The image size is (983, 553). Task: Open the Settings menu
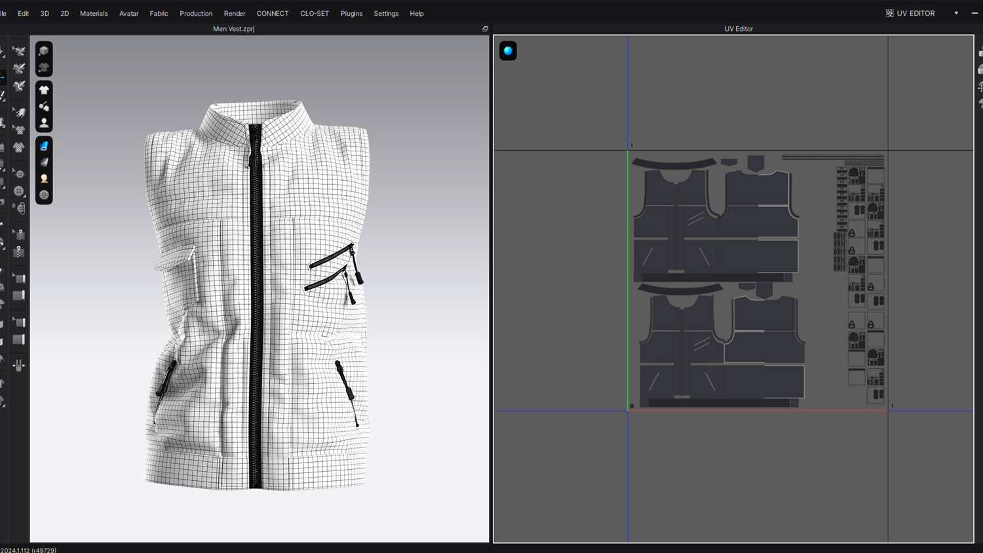[x=386, y=13]
